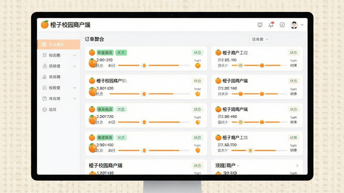Expand the sidebar item with the window icon
This screenshot has width=344, height=193.
click(75, 99)
